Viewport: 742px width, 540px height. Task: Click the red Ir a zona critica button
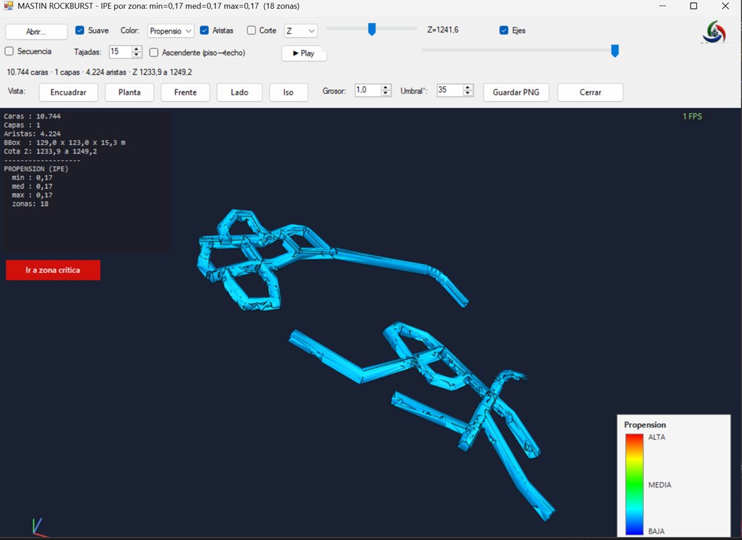tap(53, 270)
